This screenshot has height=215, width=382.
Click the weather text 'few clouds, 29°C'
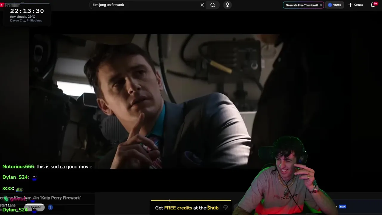pyautogui.click(x=23, y=17)
